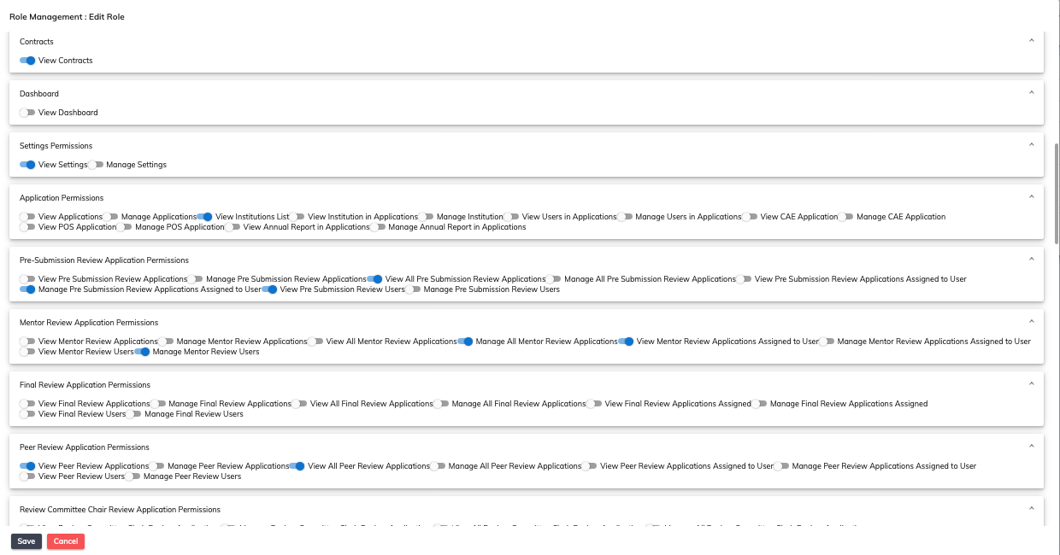Enable View CAE Application switch
This screenshot has width=1060, height=555.
pos(750,217)
